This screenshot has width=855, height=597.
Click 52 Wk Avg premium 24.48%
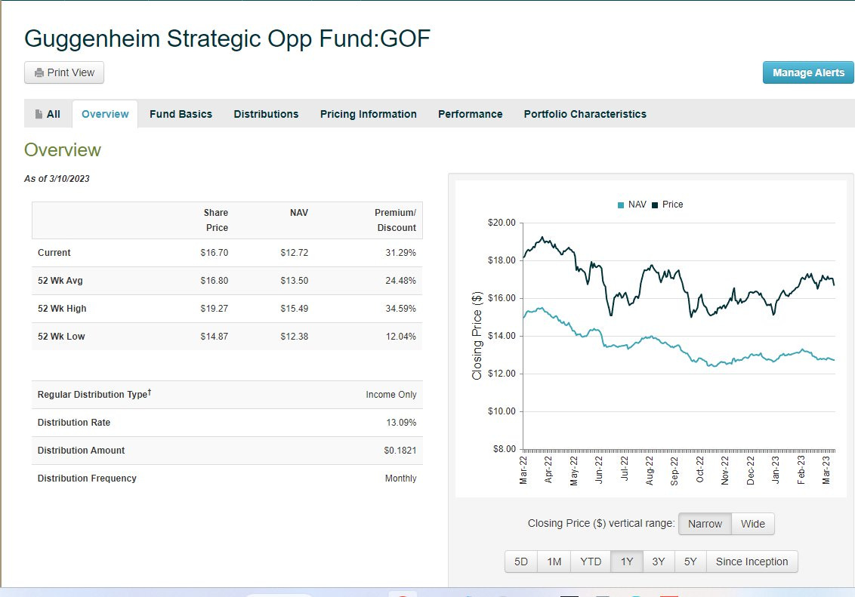click(401, 281)
